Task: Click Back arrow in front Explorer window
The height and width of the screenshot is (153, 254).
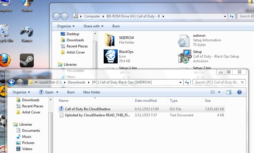Action: coord(12,83)
